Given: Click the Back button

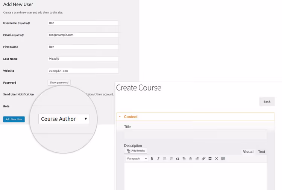Looking at the screenshot, I should tap(267, 102).
